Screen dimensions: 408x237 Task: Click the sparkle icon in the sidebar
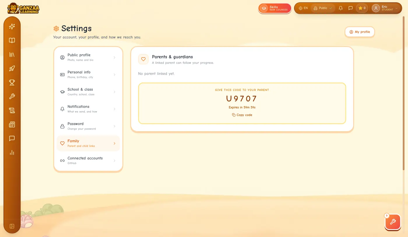click(x=12, y=27)
